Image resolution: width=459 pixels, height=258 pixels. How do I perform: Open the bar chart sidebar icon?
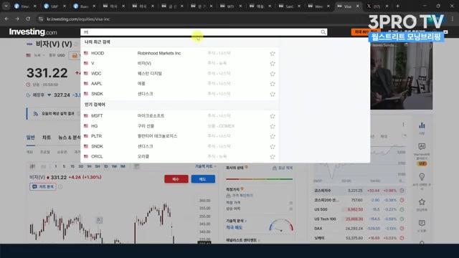click(x=422, y=125)
